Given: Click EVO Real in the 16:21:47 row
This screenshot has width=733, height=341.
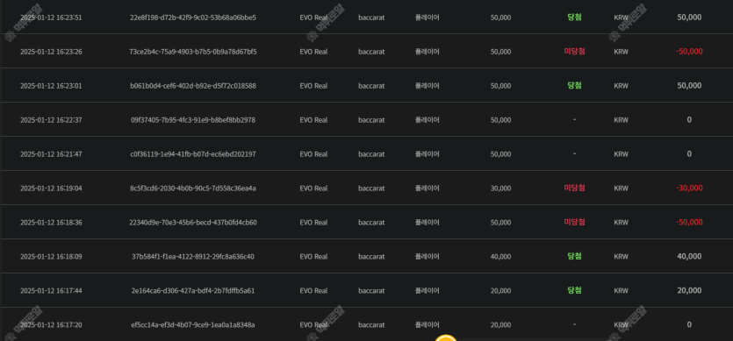Looking at the screenshot, I should [313, 154].
